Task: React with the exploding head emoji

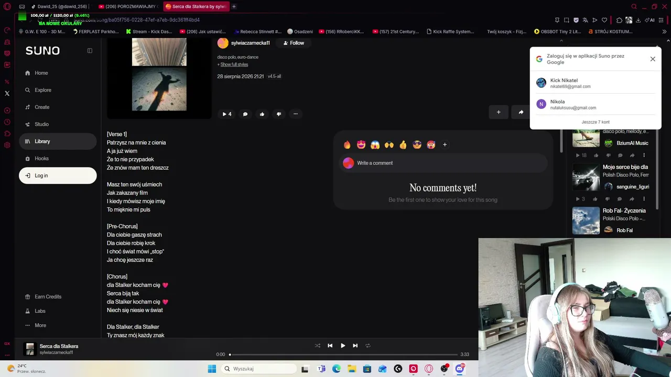Action: pyautogui.click(x=431, y=145)
